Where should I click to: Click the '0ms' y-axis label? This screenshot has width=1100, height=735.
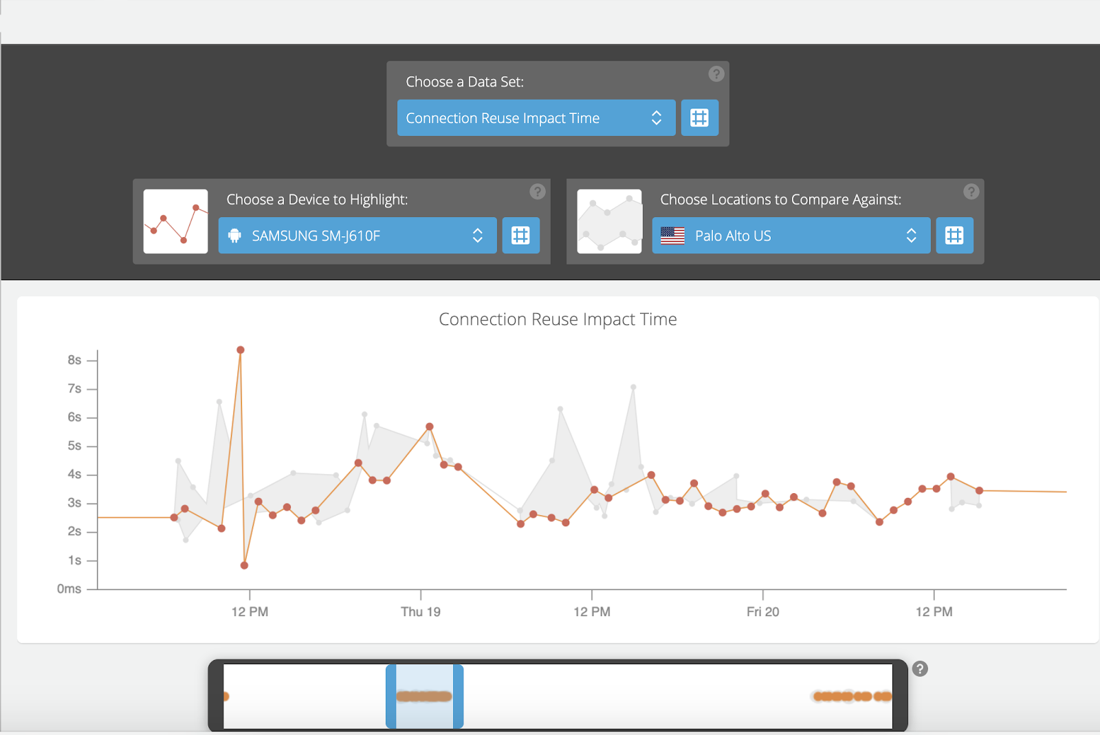click(69, 589)
